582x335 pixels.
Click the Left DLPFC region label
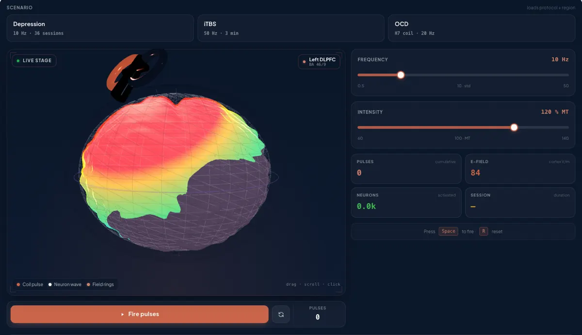pyautogui.click(x=319, y=62)
